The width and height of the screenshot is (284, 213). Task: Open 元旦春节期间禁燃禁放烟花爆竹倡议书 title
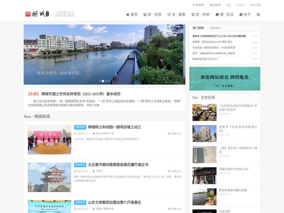(118, 164)
